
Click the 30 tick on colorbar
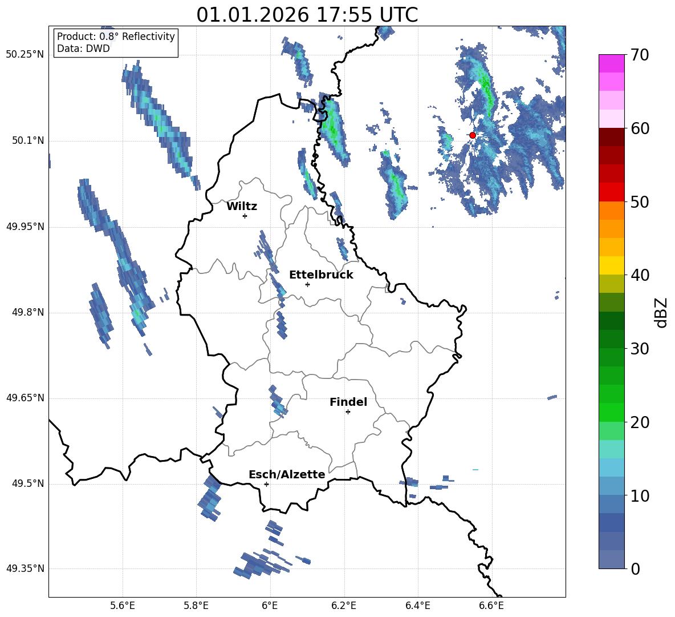point(639,349)
